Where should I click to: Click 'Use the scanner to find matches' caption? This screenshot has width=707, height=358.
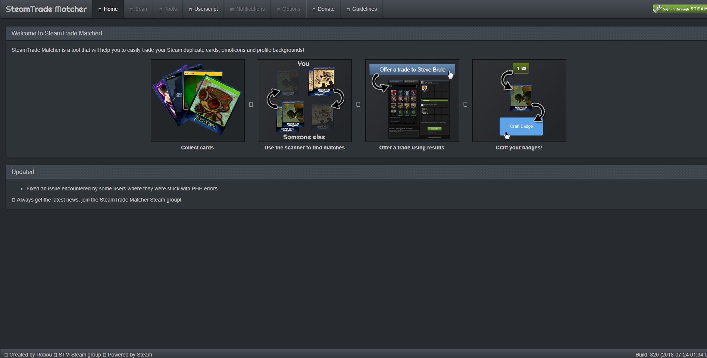304,148
